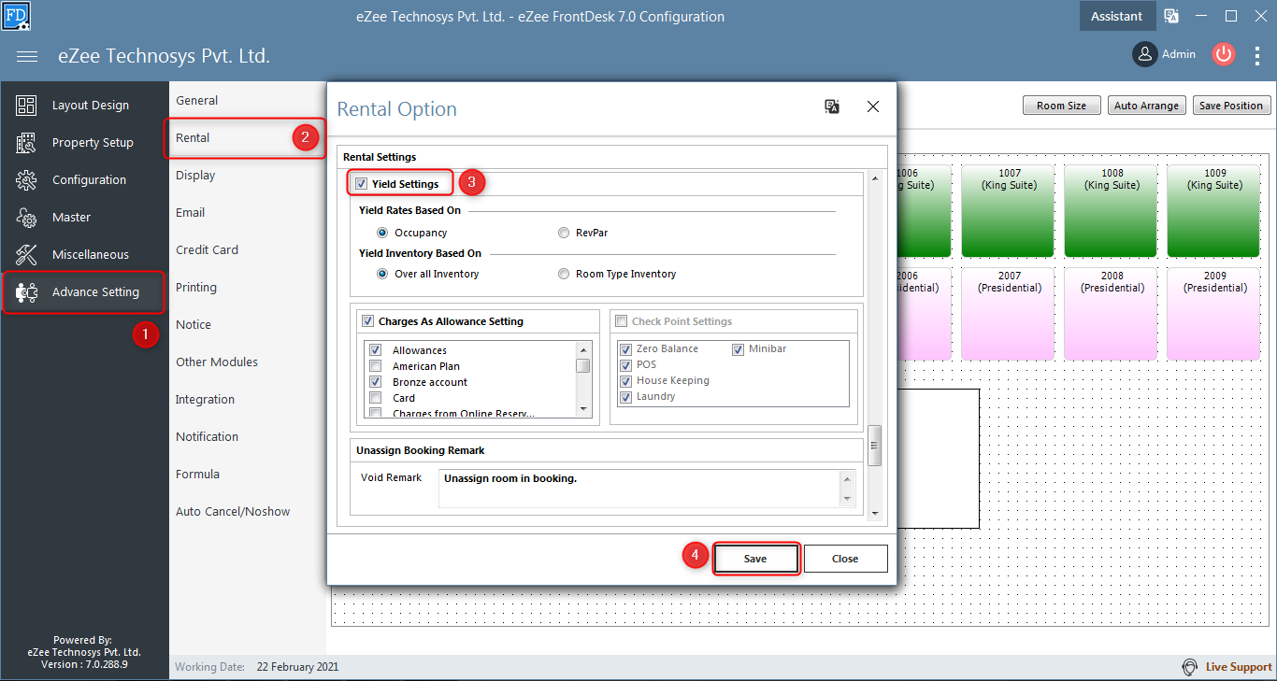The width and height of the screenshot is (1277, 681).
Task: Toggle the Minibar checkbox
Action: coord(739,348)
